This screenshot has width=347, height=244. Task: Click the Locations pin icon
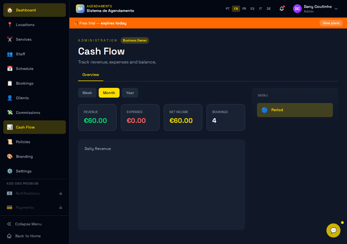[x=10, y=25]
